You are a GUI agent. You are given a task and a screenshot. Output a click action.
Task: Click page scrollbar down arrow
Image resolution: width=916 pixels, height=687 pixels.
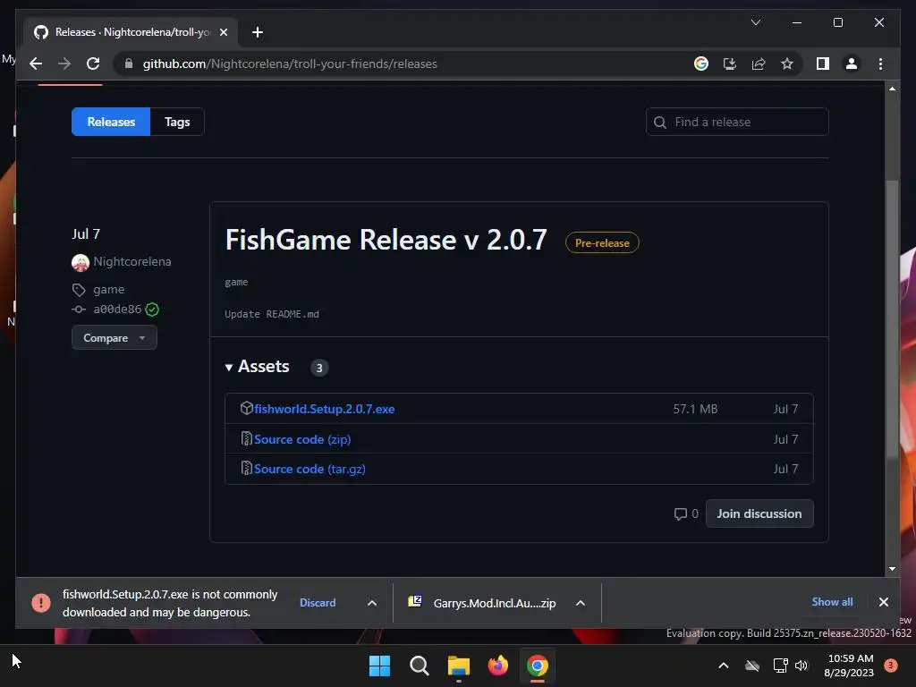click(x=892, y=568)
